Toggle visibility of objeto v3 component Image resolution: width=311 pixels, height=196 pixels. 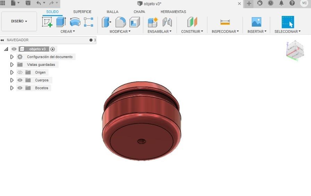(14, 49)
